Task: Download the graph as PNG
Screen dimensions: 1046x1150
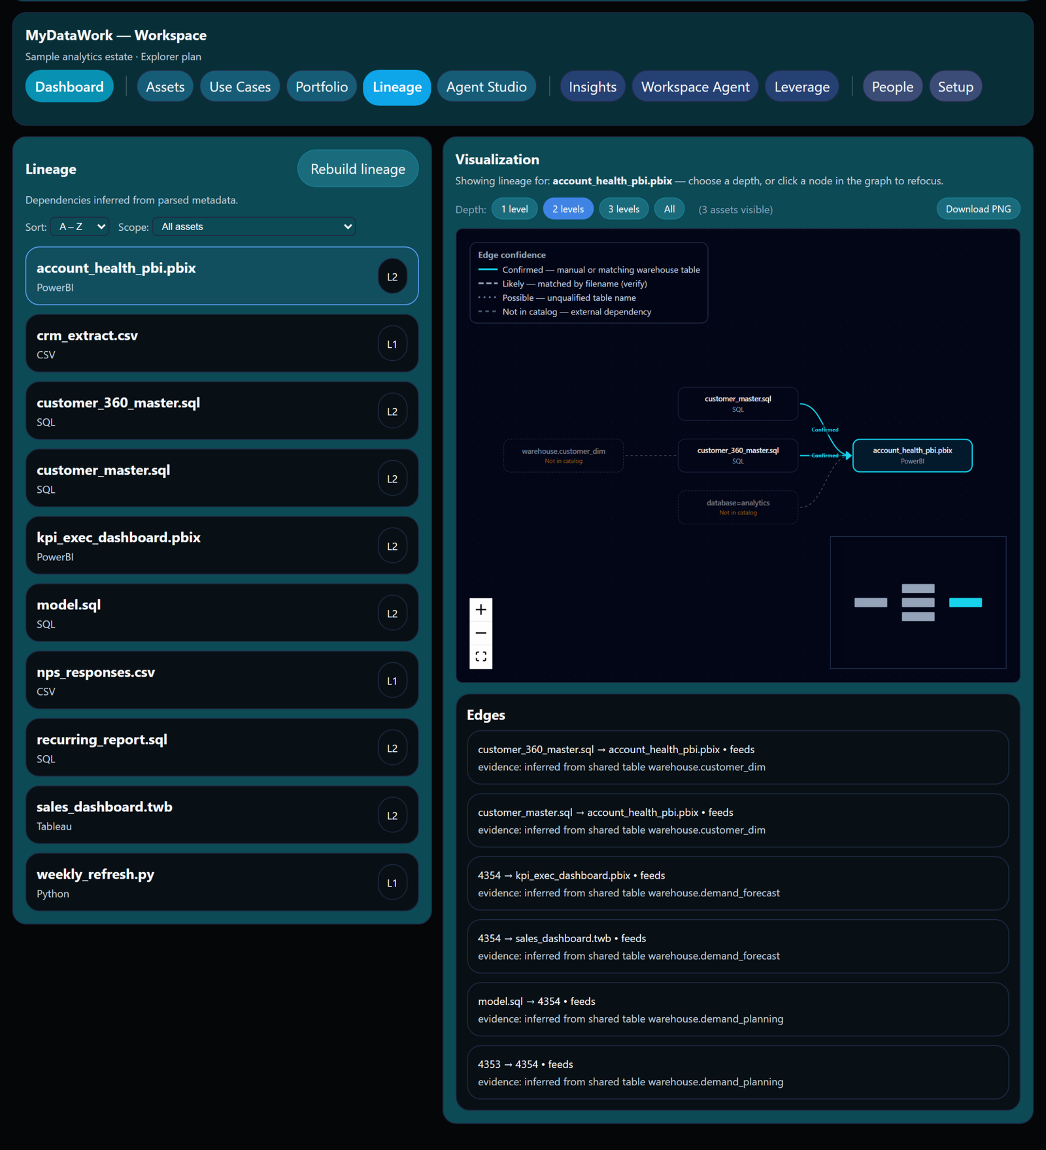Action: click(x=978, y=209)
